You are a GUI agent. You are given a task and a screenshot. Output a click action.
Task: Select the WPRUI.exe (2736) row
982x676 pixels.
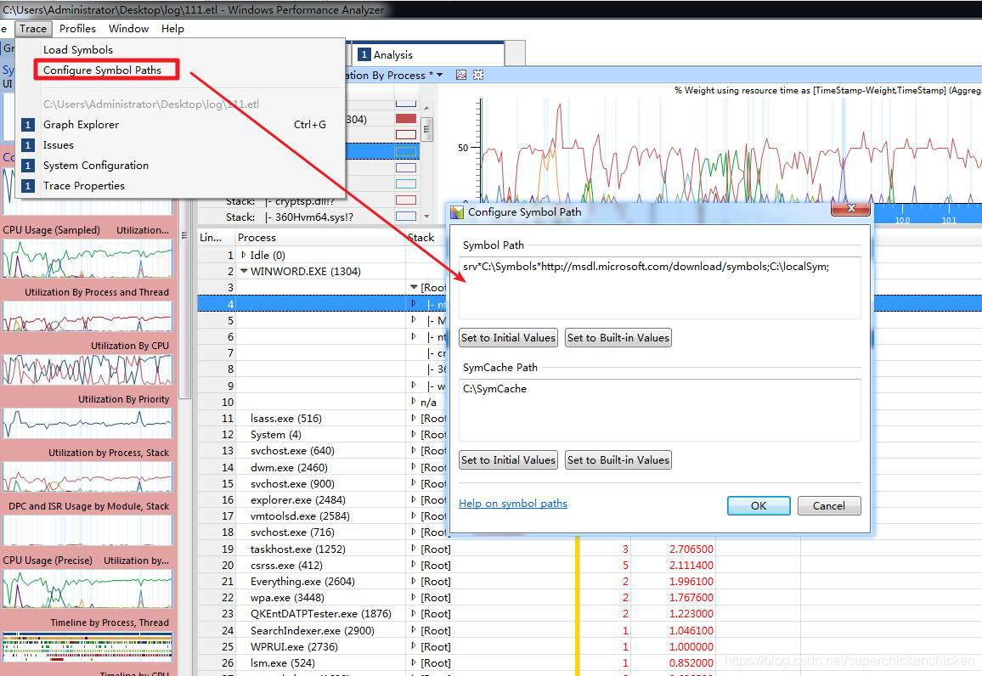pyautogui.click(x=294, y=646)
